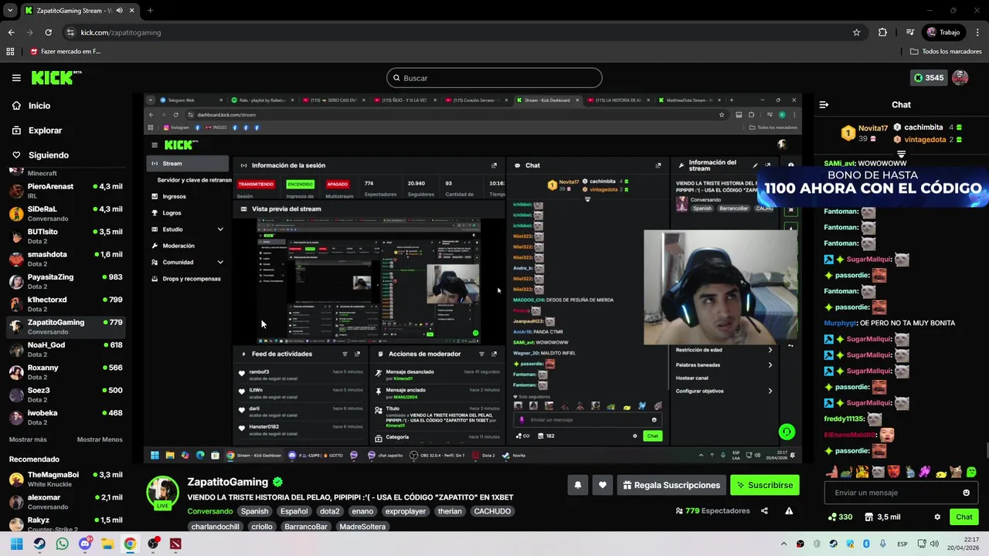Open Todos los marcadores folder

click(x=946, y=52)
